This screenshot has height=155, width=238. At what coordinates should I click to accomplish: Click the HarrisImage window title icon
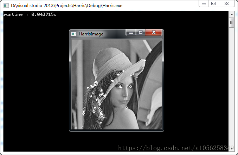(74, 34)
